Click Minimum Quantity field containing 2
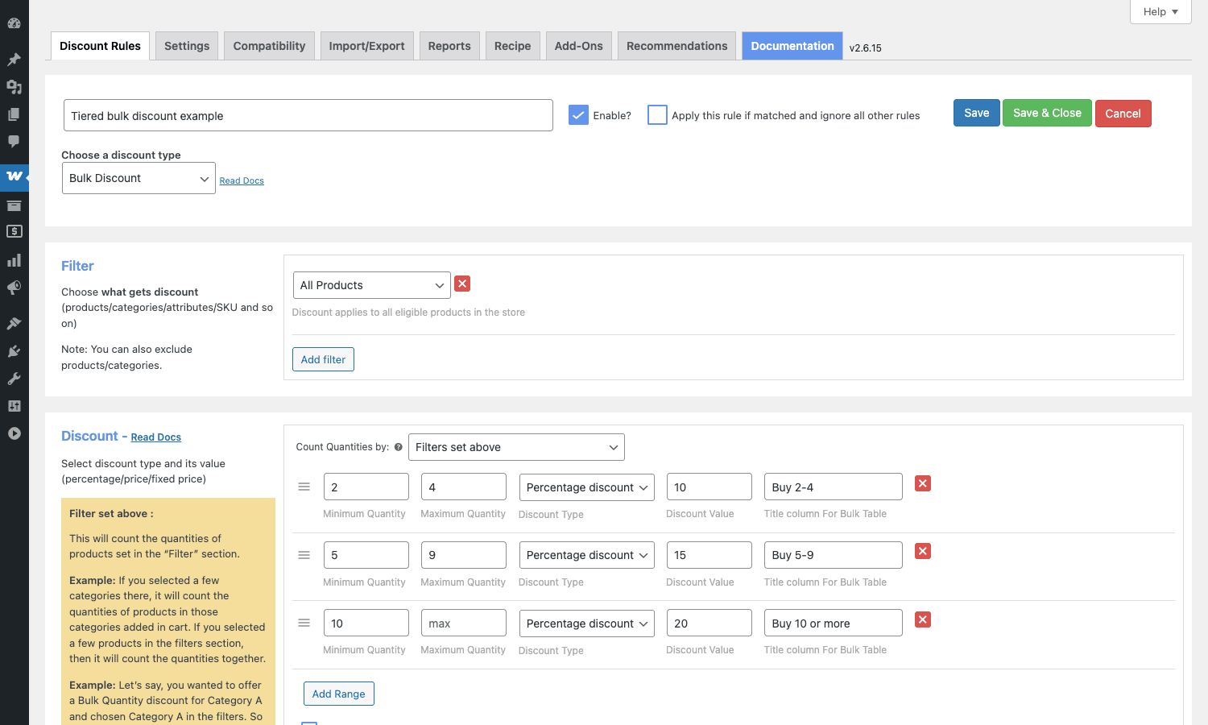 pyautogui.click(x=366, y=487)
